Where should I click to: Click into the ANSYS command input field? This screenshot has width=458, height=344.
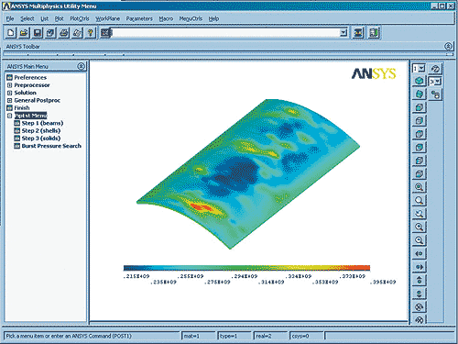click(225, 33)
